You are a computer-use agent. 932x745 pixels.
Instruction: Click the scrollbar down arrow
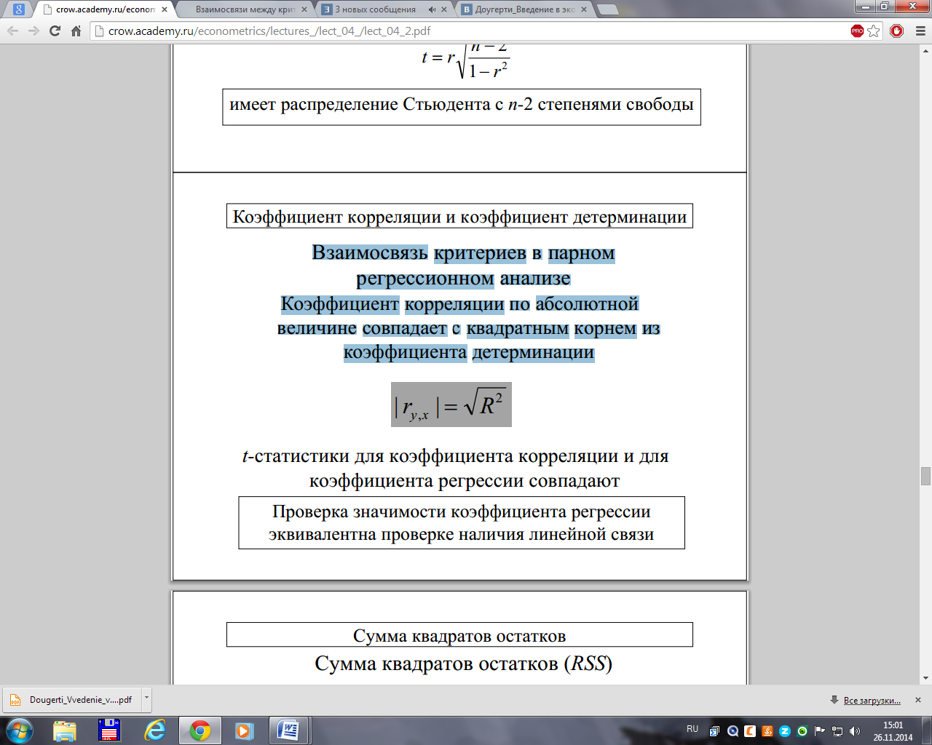tap(925, 678)
